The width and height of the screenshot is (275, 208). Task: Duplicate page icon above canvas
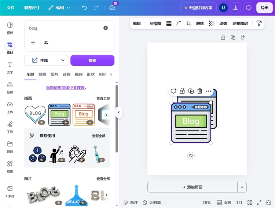tap(233, 37)
